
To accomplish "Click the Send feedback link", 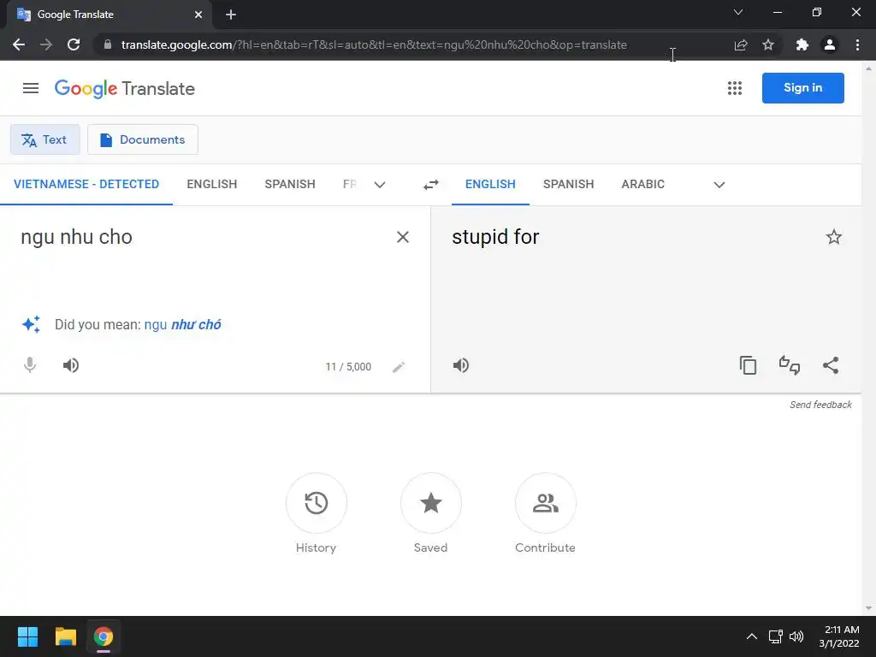I will [x=820, y=405].
